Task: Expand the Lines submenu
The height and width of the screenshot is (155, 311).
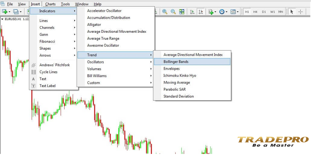Action: click(x=53, y=21)
